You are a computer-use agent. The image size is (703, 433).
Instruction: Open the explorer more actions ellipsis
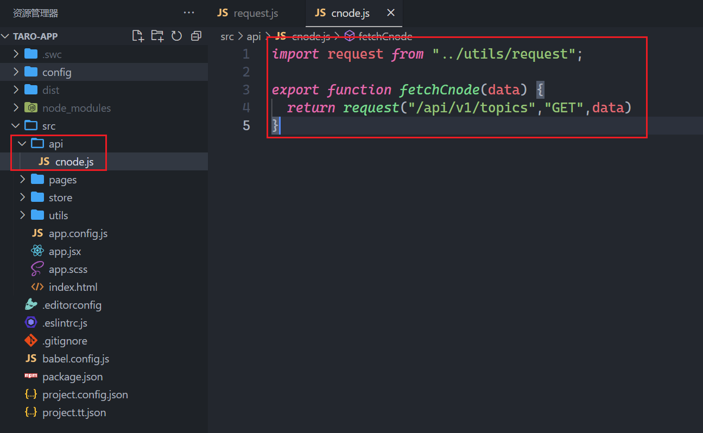click(x=189, y=13)
